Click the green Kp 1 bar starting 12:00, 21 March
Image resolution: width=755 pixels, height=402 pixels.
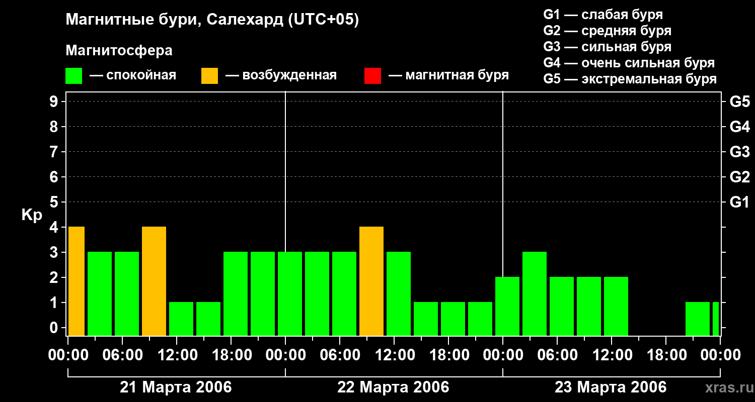point(181,319)
